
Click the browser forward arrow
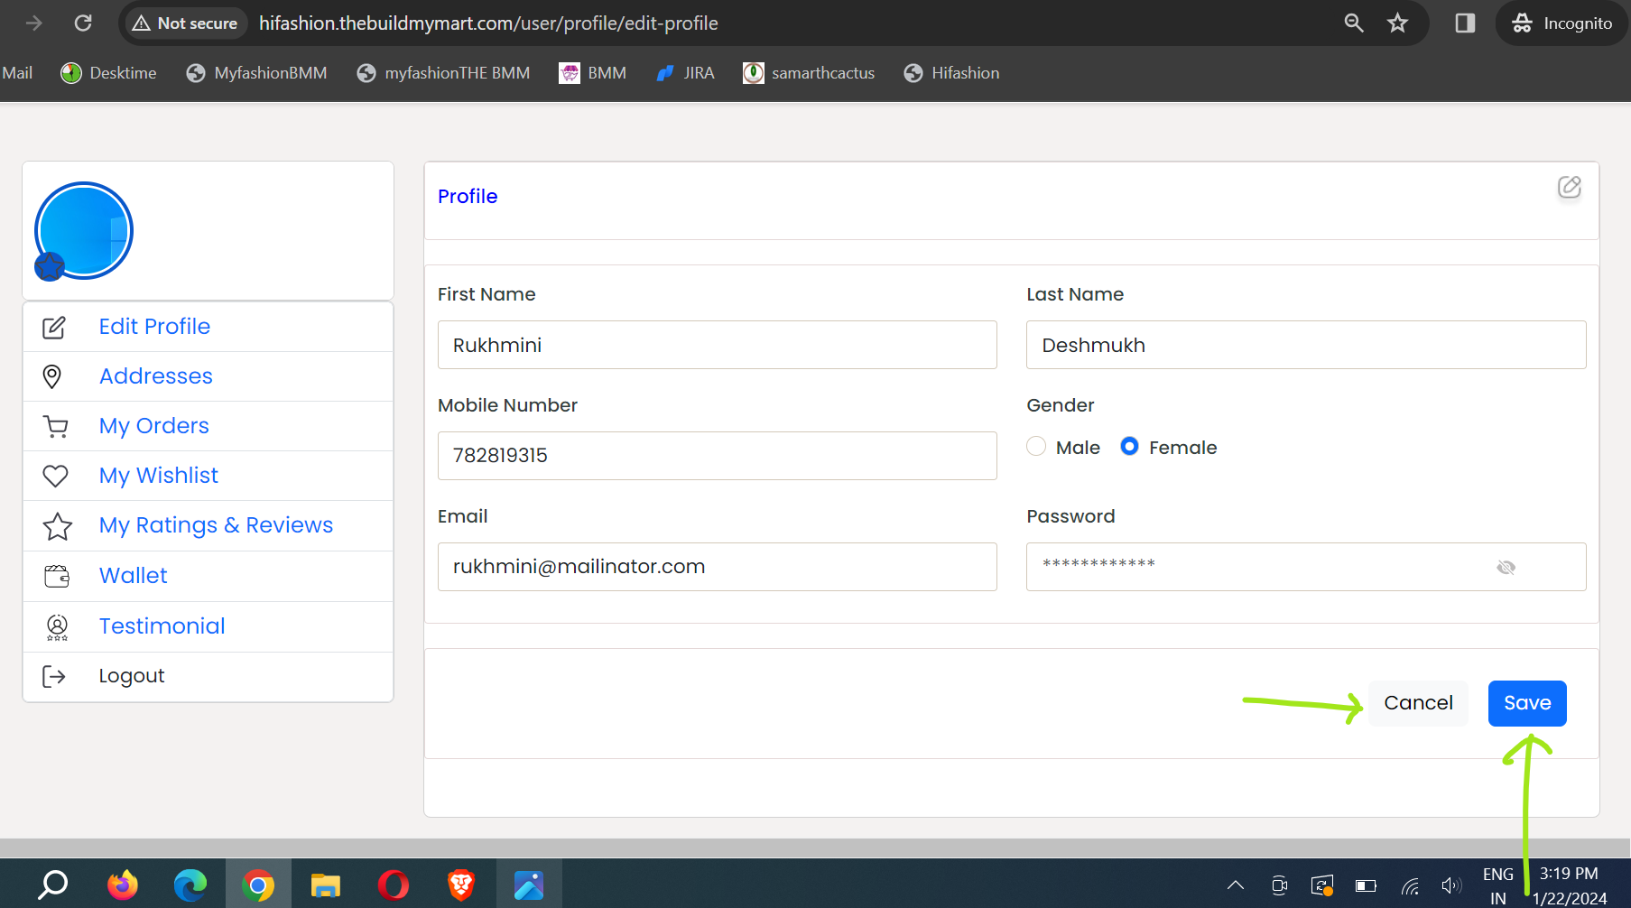(x=34, y=23)
